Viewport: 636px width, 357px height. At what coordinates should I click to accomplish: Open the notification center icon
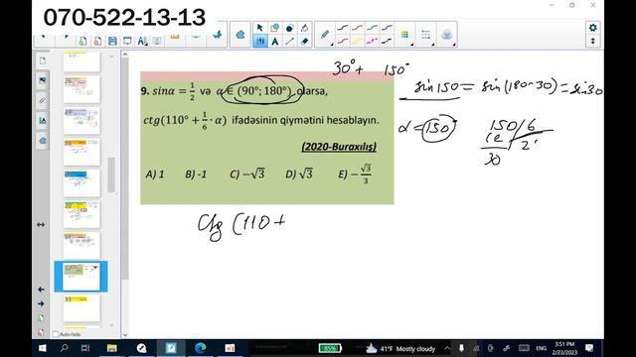[589, 348]
